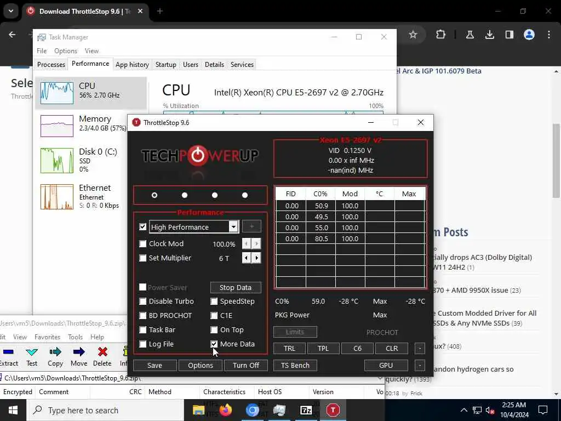The width and height of the screenshot is (561, 421).
Task: Click the Save button in ThrottleStop
Action: point(154,365)
